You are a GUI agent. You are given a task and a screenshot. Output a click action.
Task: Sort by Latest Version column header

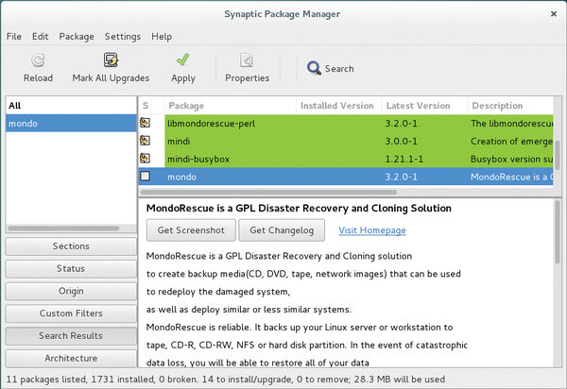424,106
